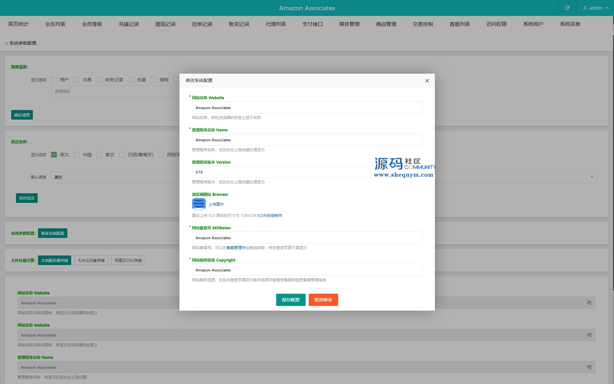Toggle the 财务记录 checkbox
The height and width of the screenshot is (384, 614).
pyautogui.click(x=99, y=80)
